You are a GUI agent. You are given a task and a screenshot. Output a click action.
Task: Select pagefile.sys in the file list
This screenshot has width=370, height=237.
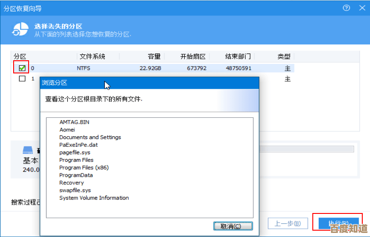[74, 152]
